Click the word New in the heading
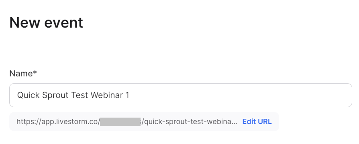Viewport: 359px width, 144px height. point(25,22)
